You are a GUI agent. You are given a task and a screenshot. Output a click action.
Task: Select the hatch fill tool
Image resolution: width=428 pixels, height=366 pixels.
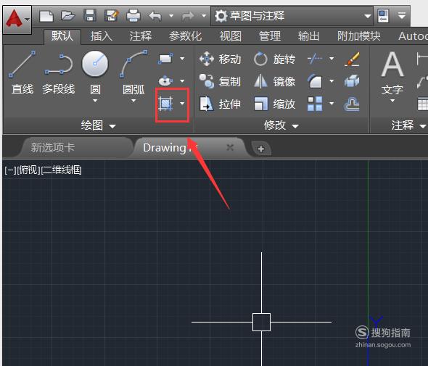coord(165,104)
